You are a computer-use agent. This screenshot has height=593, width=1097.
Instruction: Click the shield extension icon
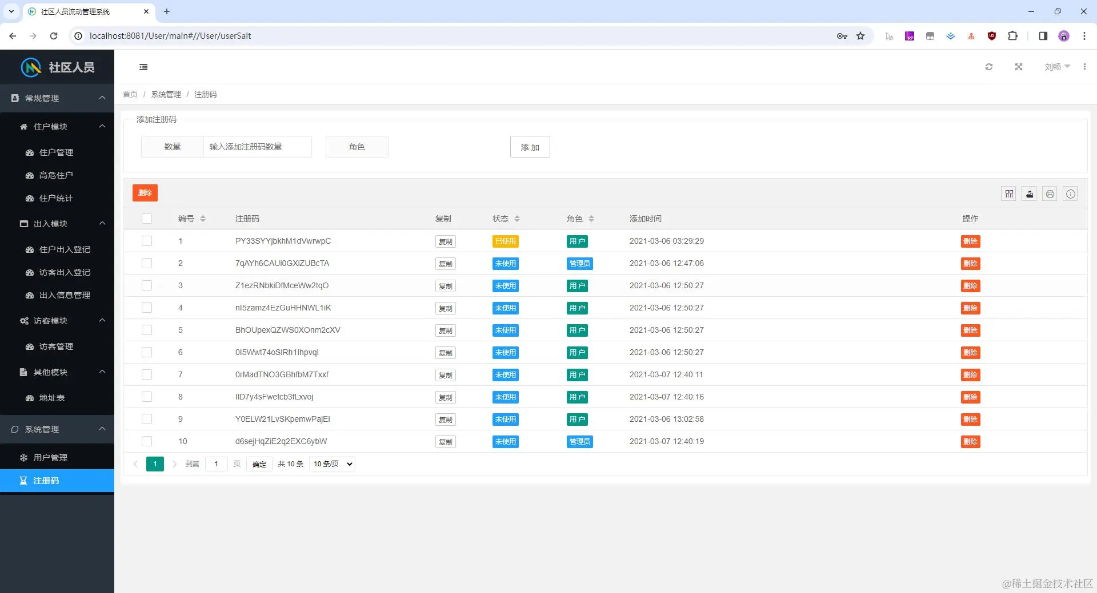click(992, 36)
